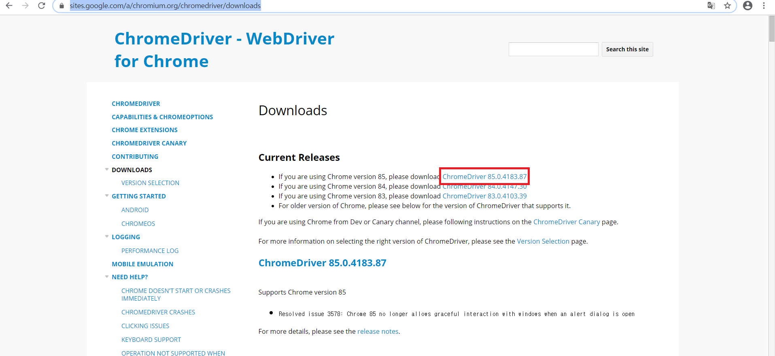
Task: Open Mobile Emulation sidebar link
Action: coord(142,264)
